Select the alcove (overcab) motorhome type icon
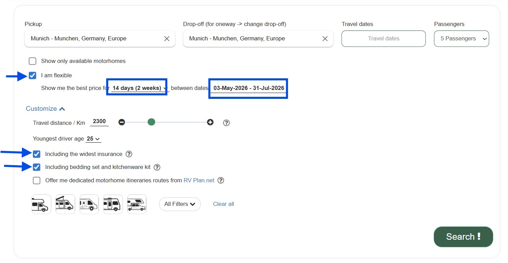The image size is (508, 263). (x=41, y=204)
